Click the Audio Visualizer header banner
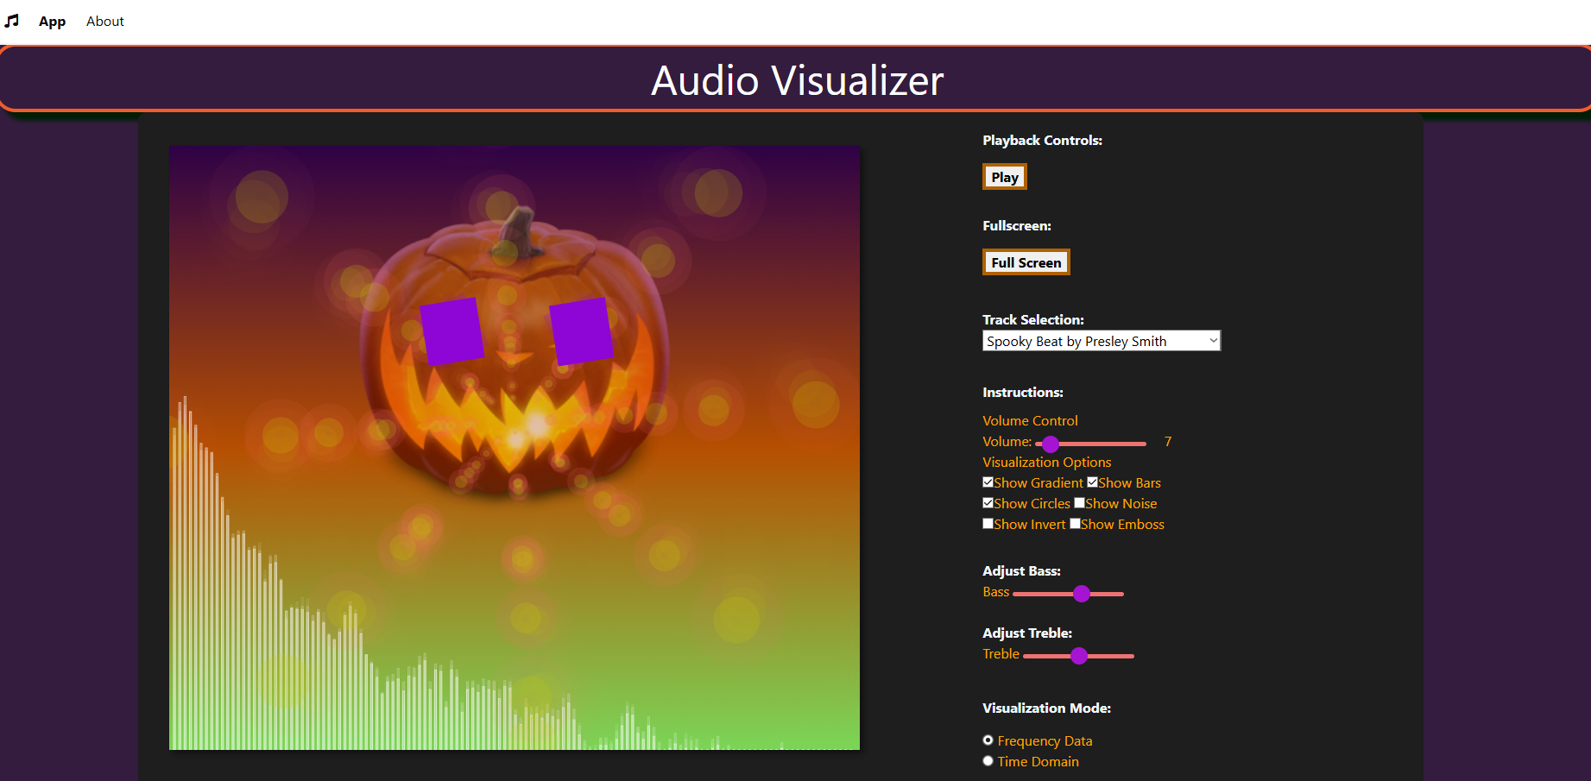The image size is (1591, 781). 795,79
